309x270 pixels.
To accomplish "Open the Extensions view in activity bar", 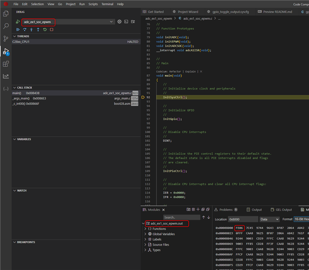I will [x=6, y=64].
